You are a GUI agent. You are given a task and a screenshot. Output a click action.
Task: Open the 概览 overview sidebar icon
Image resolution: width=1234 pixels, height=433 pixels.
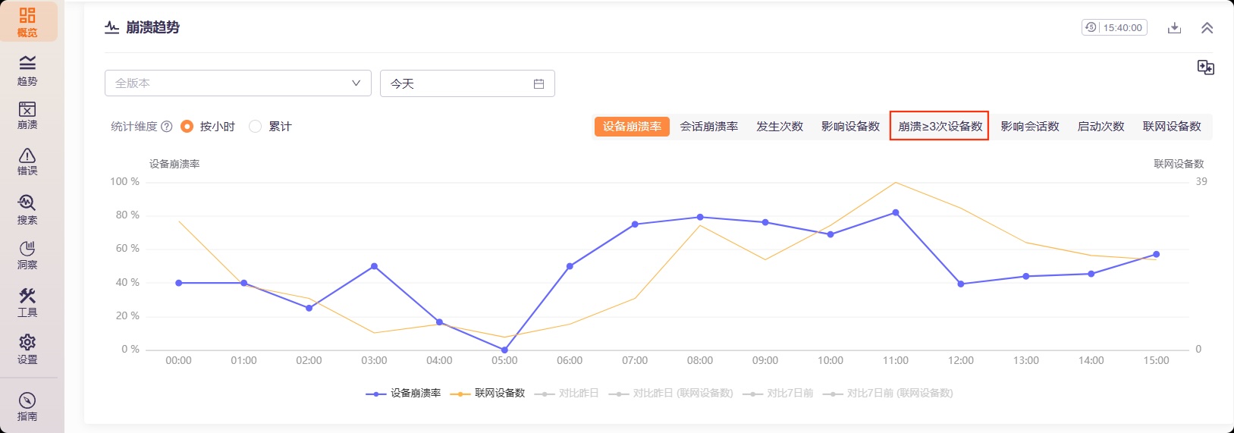(27, 22)
